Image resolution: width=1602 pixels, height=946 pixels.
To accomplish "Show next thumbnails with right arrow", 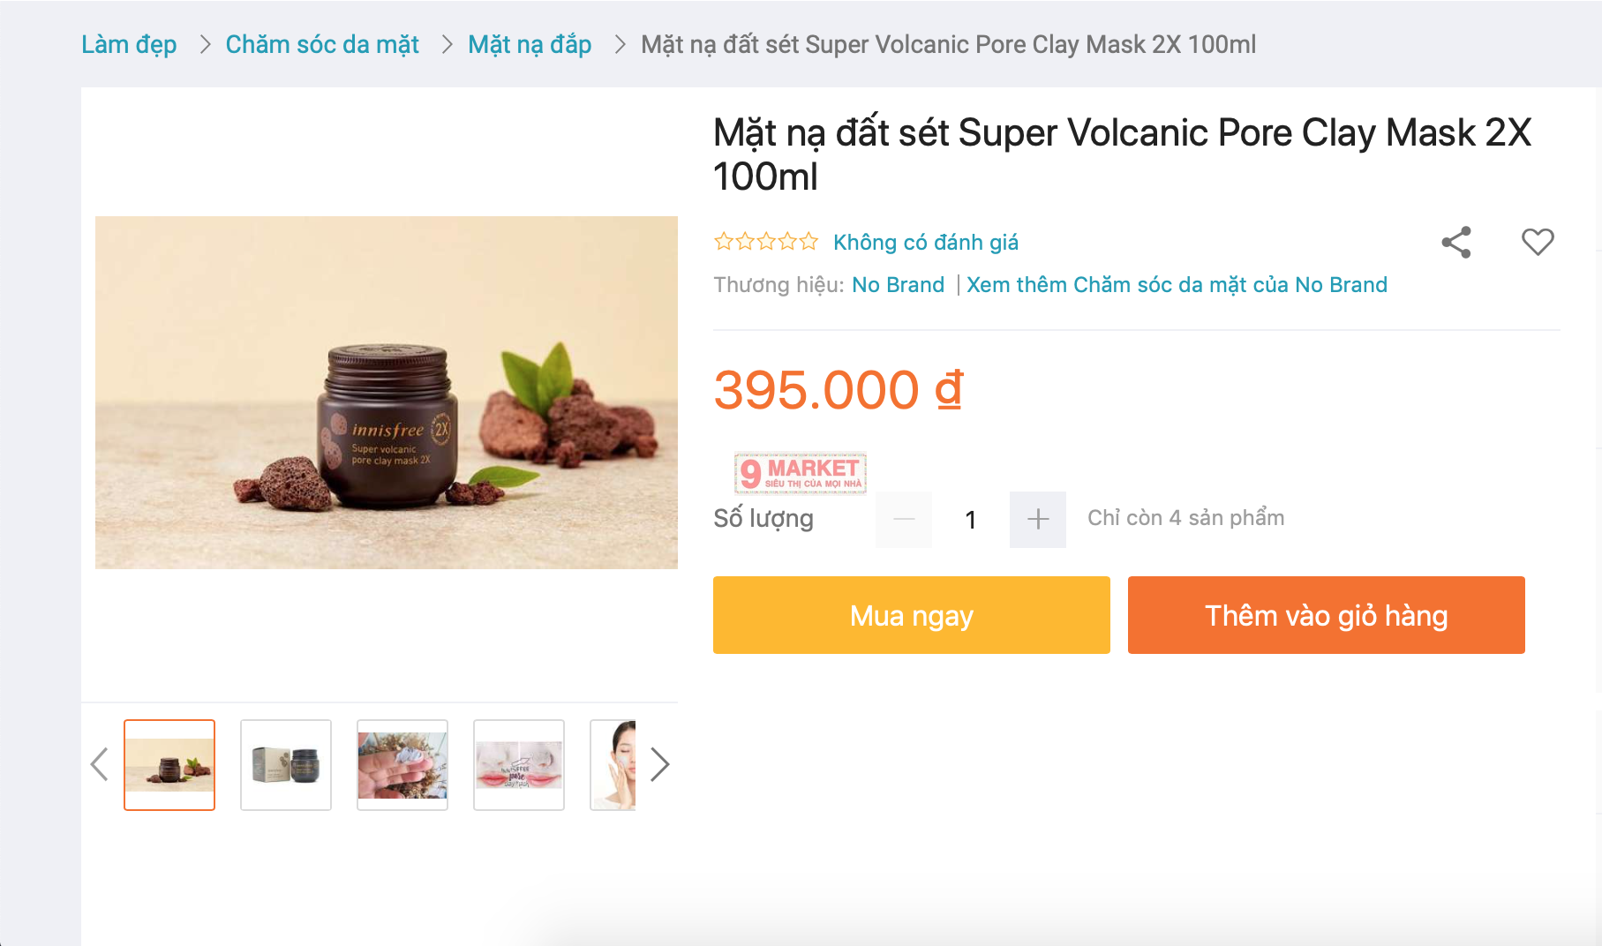I will click(659, 764).
